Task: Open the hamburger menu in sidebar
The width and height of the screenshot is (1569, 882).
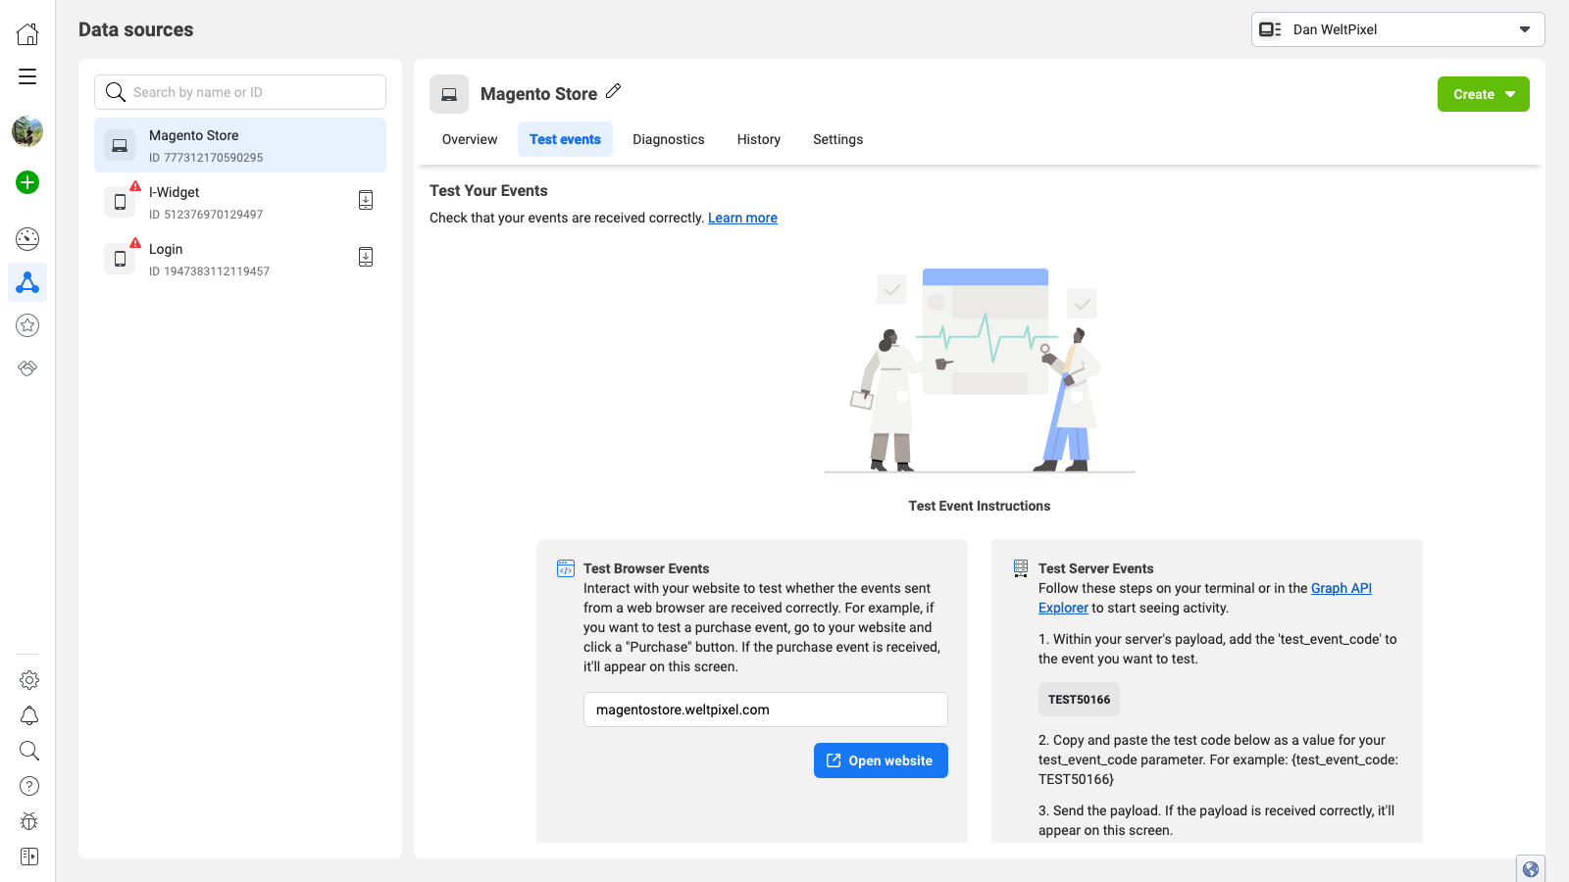Action: 27,76
